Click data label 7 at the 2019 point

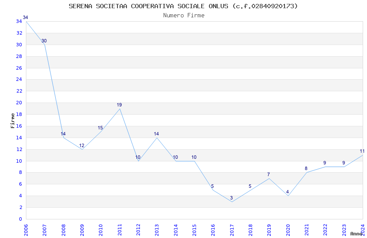(x=269, y=175)
